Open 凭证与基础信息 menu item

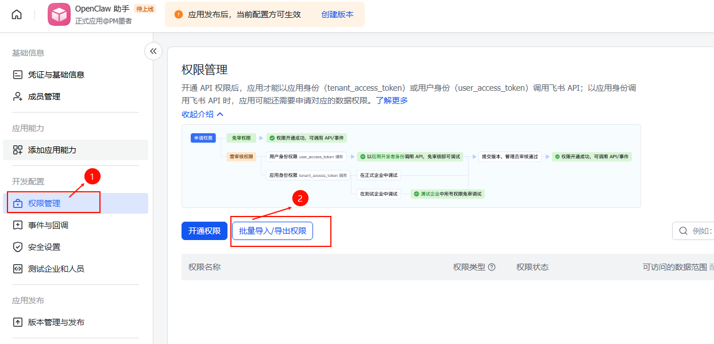pos(75,75)
